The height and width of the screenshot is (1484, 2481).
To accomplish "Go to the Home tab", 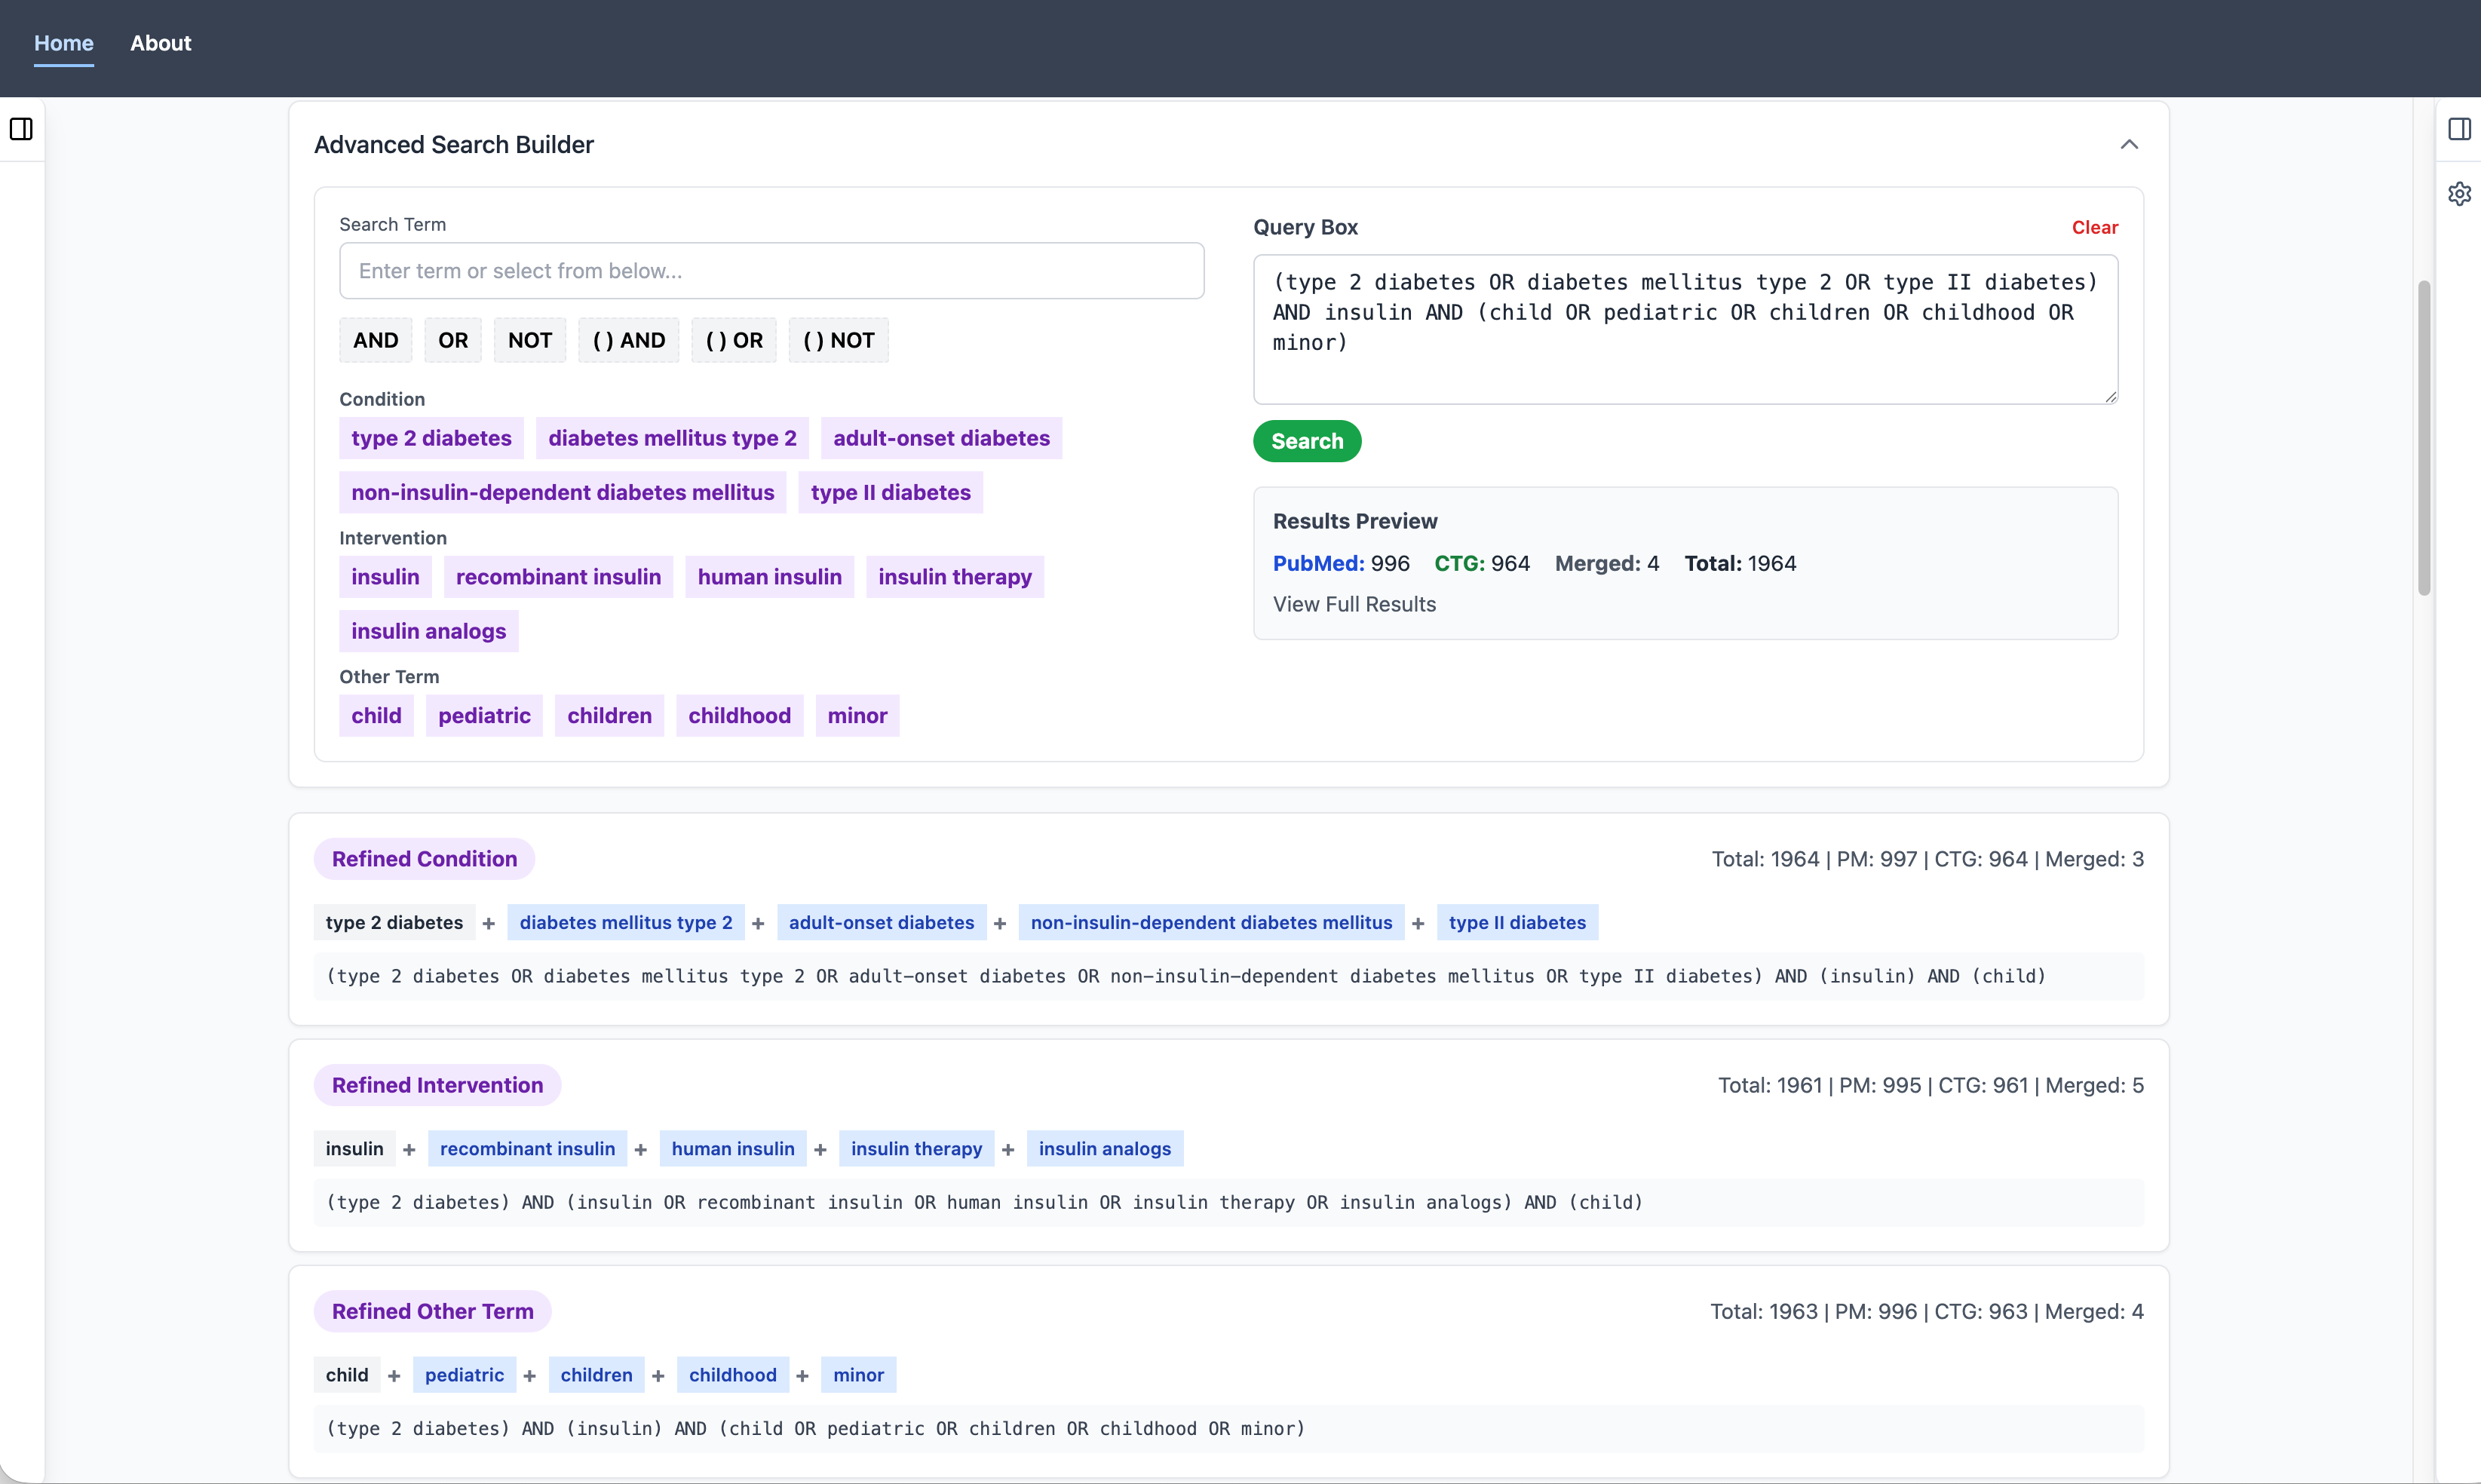I will click(x=64, y=43).
